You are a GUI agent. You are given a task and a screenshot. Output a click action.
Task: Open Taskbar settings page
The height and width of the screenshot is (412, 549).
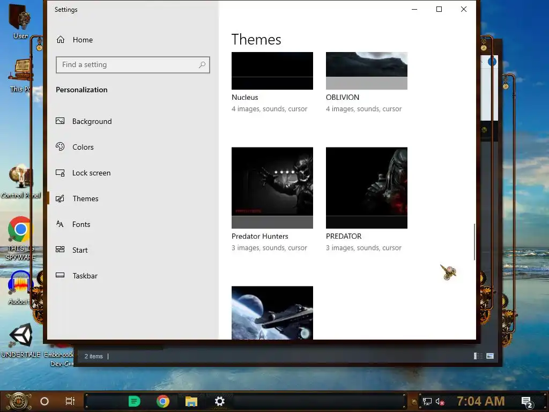[77, 276]
